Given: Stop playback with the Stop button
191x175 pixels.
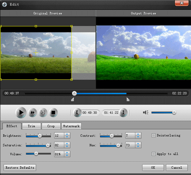Looking at the screenshot, I should click(53, 112).
